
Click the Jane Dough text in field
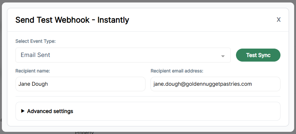click(33, 84)
